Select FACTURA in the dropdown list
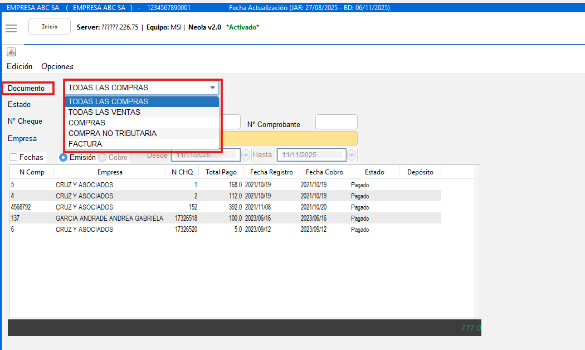The height and width of the screenshot is (350, 585). tap(85, 144)
